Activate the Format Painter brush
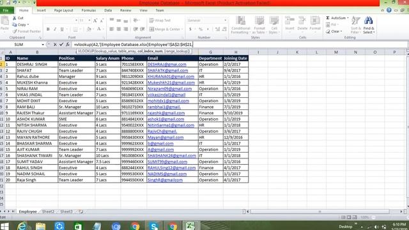The image size is (409, 230). click(x=15, y=31)
